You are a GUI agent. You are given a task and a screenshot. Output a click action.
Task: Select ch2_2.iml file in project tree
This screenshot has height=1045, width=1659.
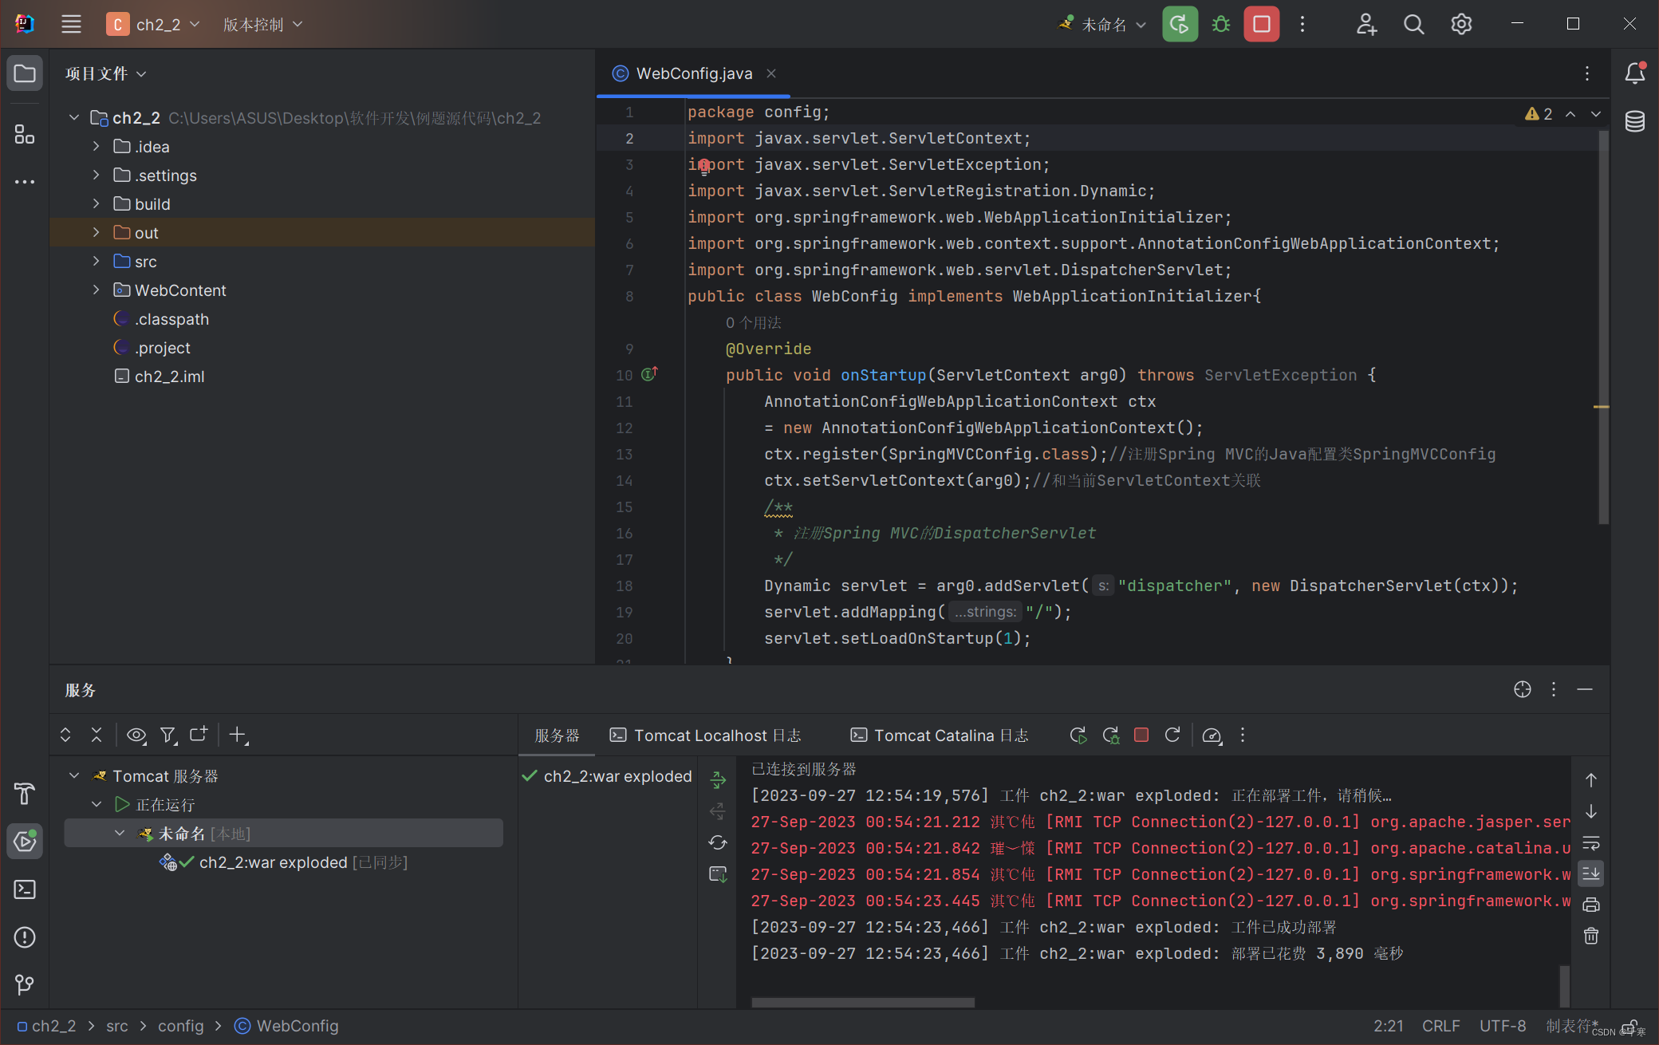tap(169, 377)
